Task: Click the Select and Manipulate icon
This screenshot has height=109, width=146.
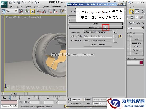Action: pos(27,12)
